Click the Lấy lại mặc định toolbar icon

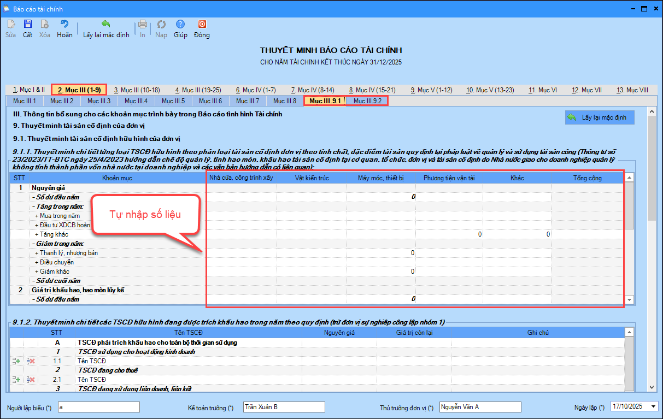[x=106, y=25]
